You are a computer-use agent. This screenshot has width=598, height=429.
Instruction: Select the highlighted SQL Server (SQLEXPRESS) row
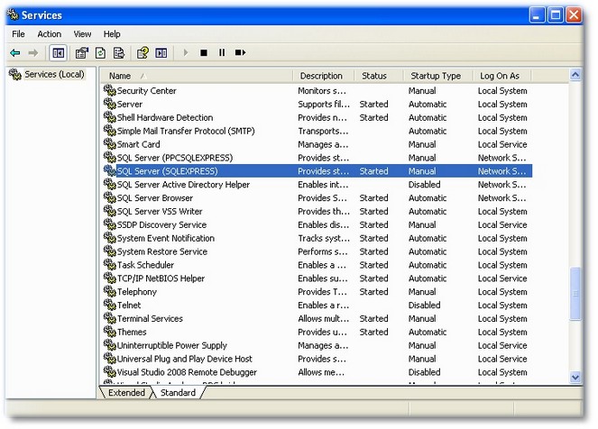(317, 171)
